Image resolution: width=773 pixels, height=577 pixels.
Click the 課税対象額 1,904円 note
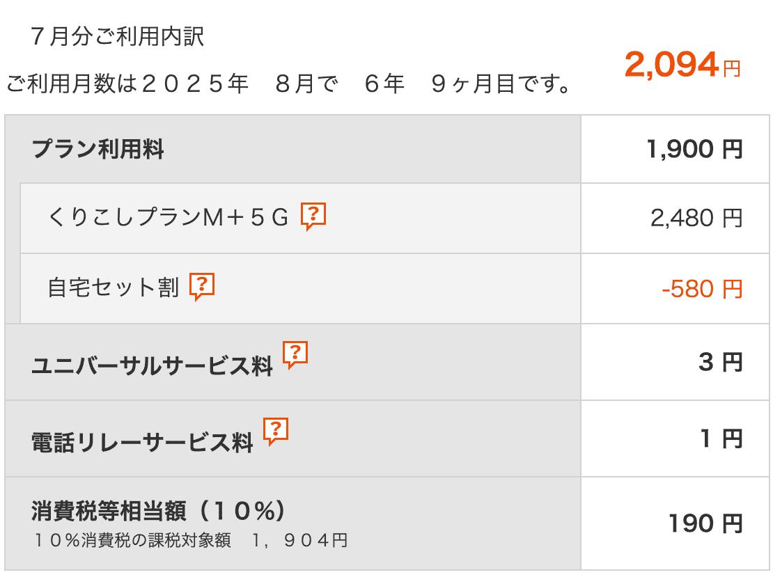click(191, 541)
